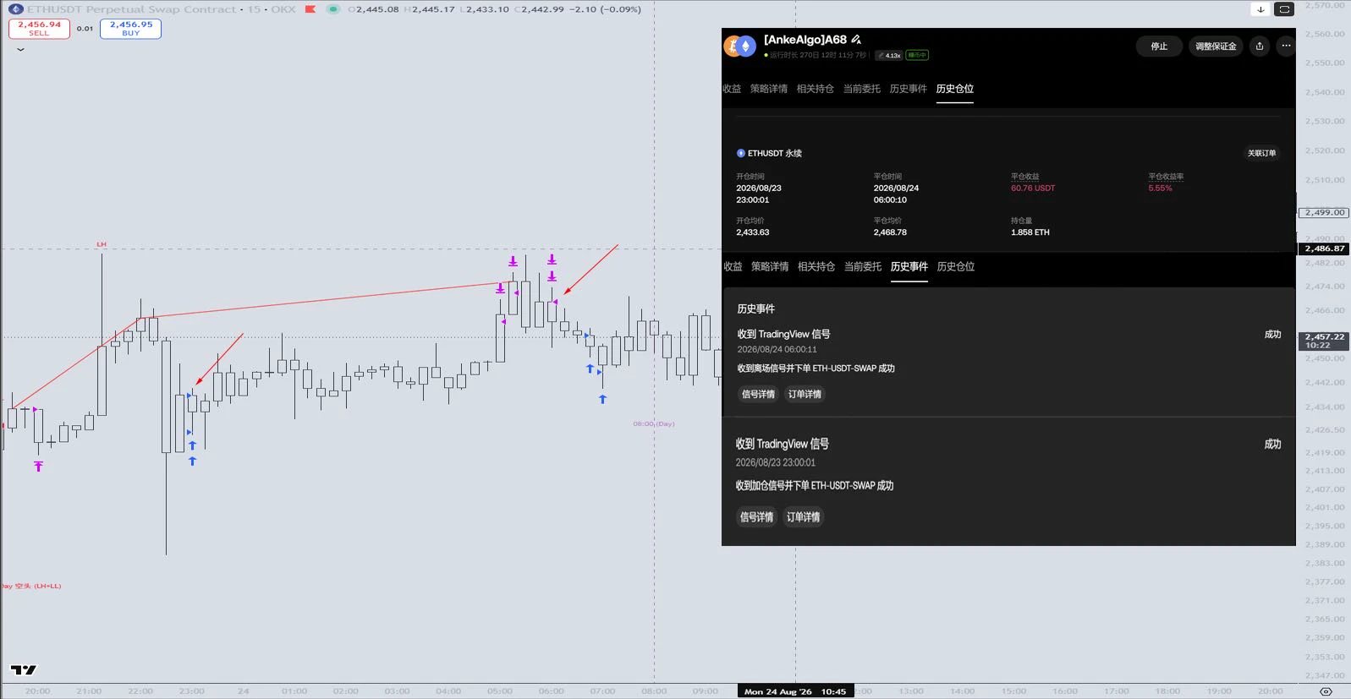Switch to 历史事件 tab above the position card
The height and width of the screenshot is (699, 1351).
pos(909,89)
